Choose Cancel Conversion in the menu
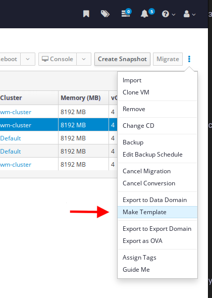This screenshot has height=298, width=212. [x=157, y=183]
